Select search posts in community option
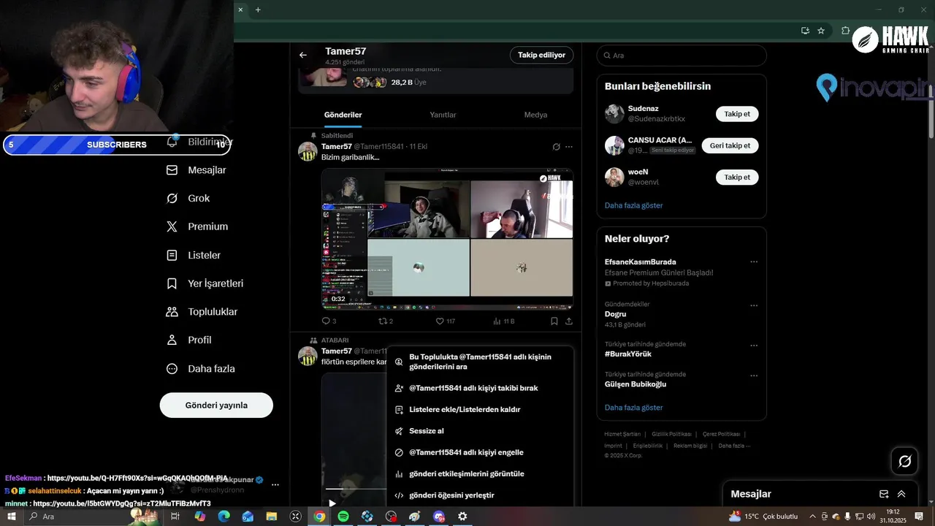This screenshot has height=526, width=935. click(x=480, y=362)
